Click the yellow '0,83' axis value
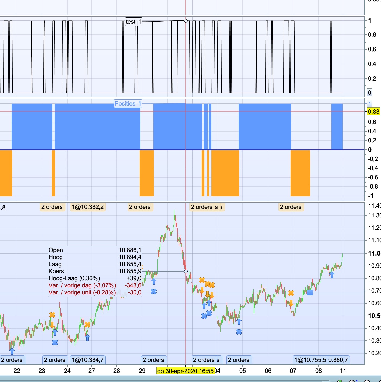The width and height of the screenshot is (381, 382). coord(373,112)
